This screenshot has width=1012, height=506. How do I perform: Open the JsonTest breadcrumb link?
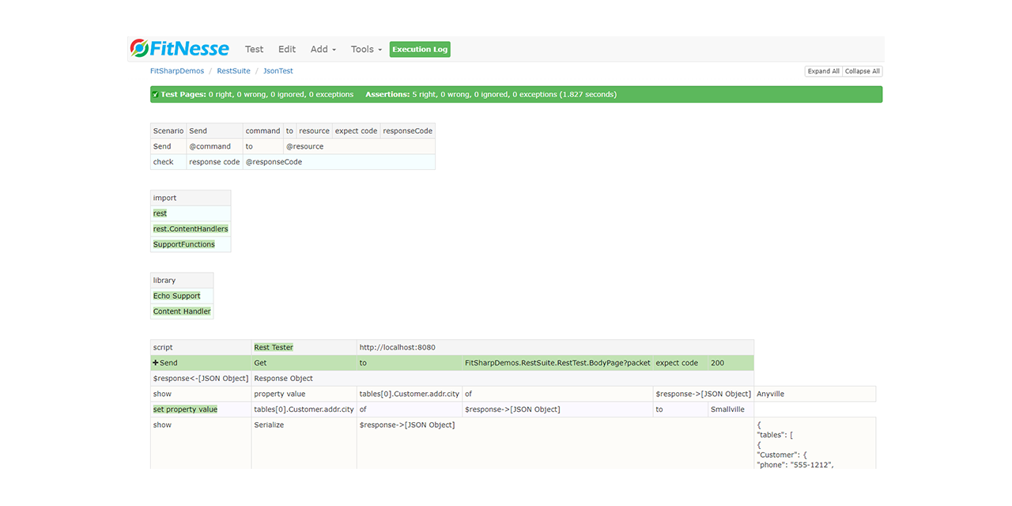278,70
